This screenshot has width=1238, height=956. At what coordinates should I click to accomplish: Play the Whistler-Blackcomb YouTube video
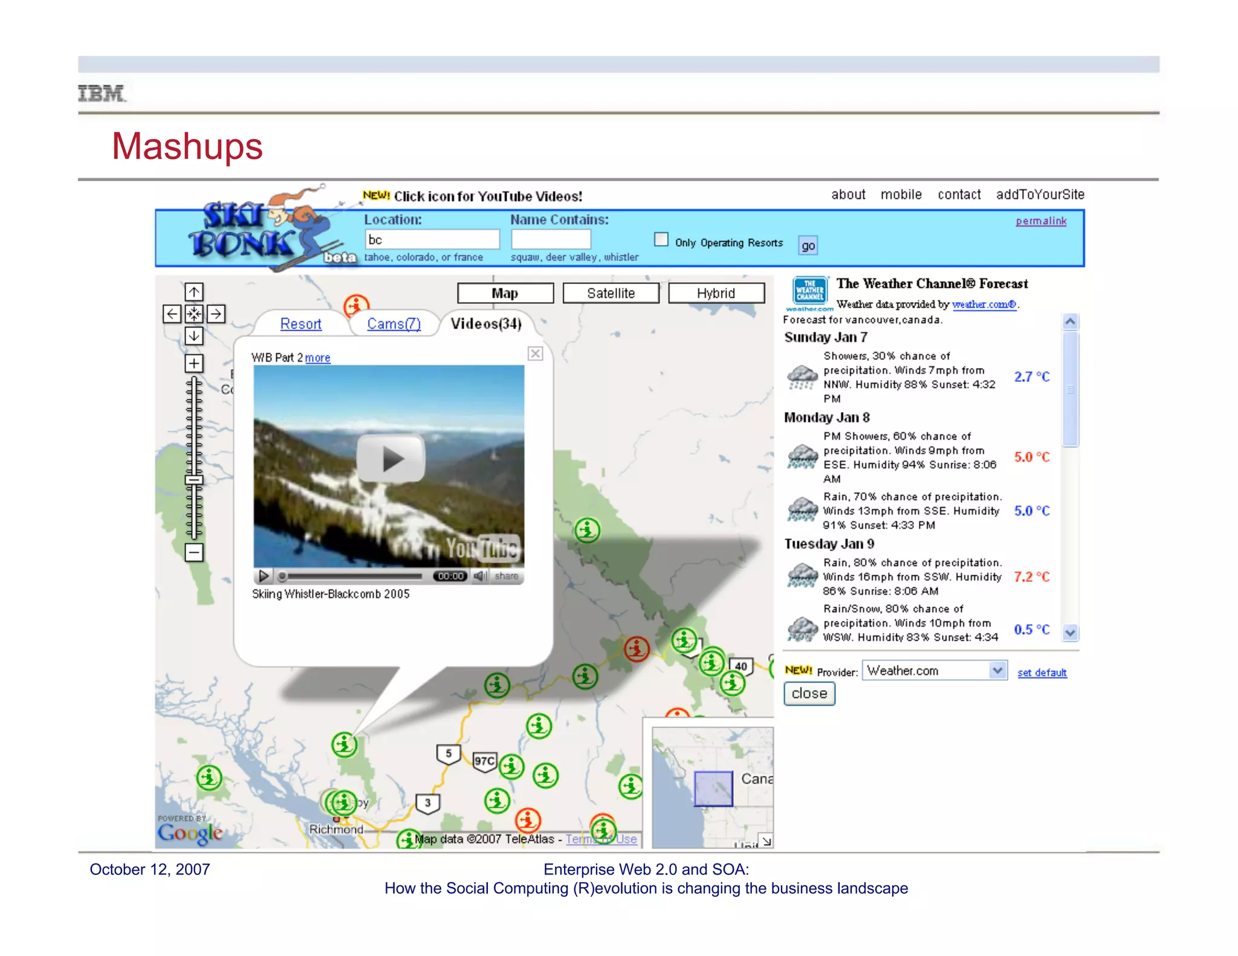click(391, 459)
